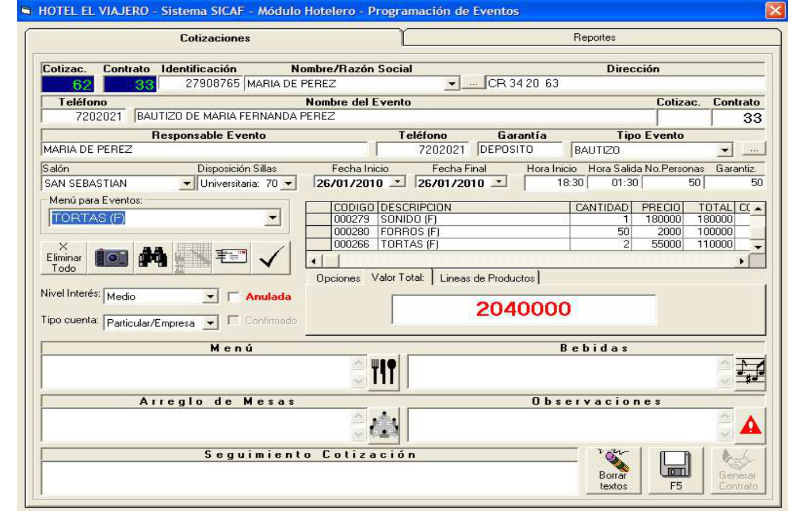
Task: Click the binoculars search icon
Action: click(152, 258)
